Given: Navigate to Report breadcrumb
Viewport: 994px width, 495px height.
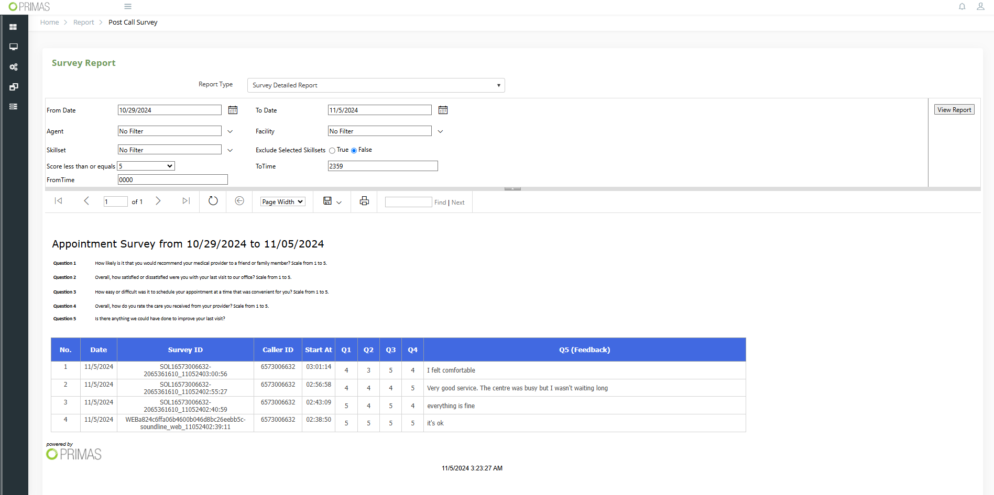Looking at the screenshot, I should 83,22.
